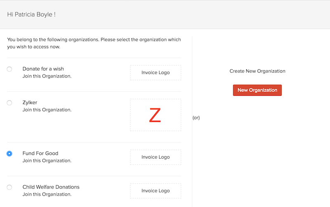The image size is (330, 207).
Task: Click Join this Organization under Fund For Good
Action: 47,161
